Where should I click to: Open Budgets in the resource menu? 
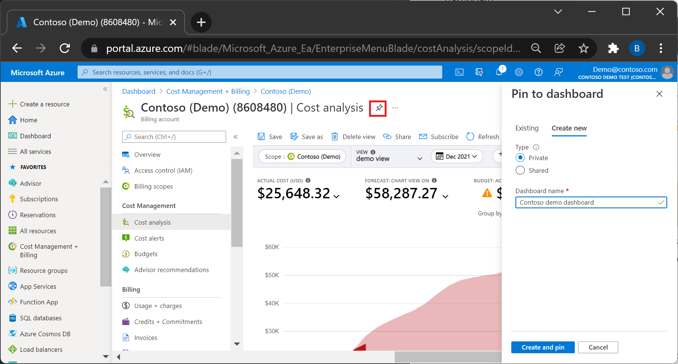[146, 254]
